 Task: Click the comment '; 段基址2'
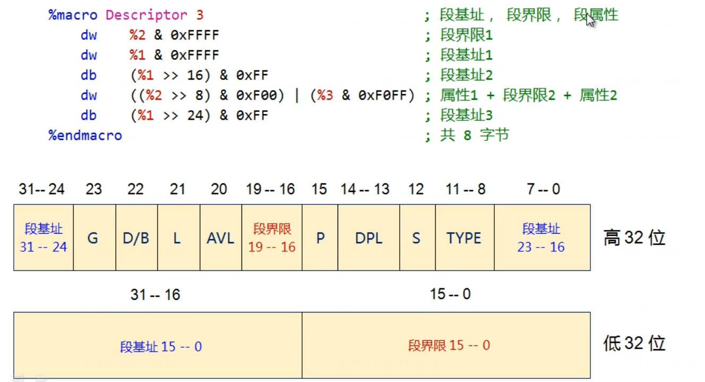pos(459,75)
